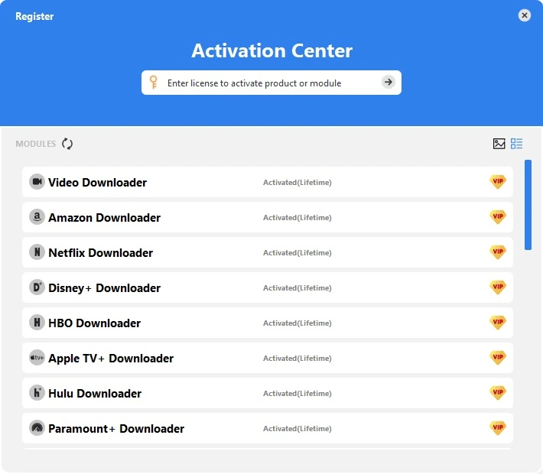Select the Apple TV+ Downloader module name
This screenshot has width=543, height=474.
pyautogui.click(x=111, y=359)
